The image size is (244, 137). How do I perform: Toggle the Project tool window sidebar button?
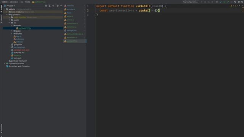point(1,8)
